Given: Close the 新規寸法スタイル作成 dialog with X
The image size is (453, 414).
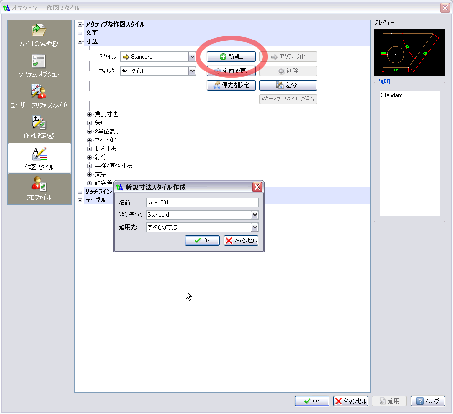Looking at the screenshot, I should 257,187.
